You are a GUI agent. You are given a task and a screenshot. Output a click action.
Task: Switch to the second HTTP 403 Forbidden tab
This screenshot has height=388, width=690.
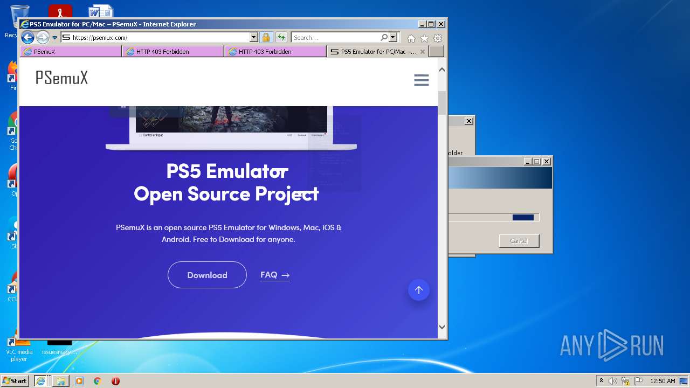pos(275,52)
